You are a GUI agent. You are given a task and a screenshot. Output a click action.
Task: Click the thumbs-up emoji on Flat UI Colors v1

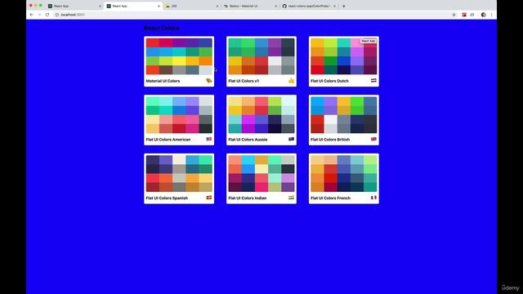tap(291, 81)
